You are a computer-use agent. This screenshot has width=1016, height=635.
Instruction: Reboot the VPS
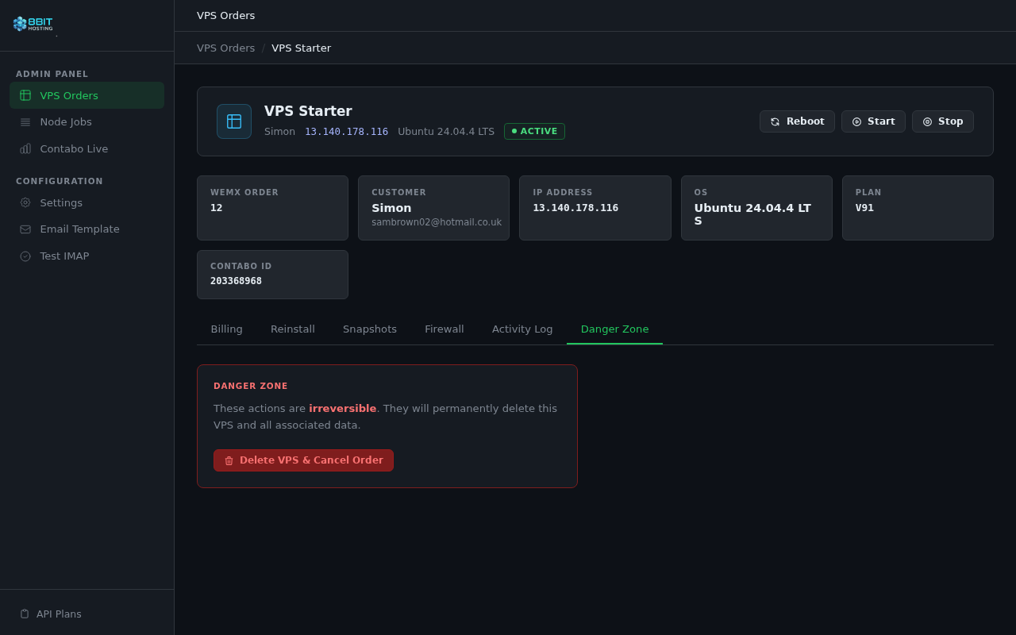[797, 121]
